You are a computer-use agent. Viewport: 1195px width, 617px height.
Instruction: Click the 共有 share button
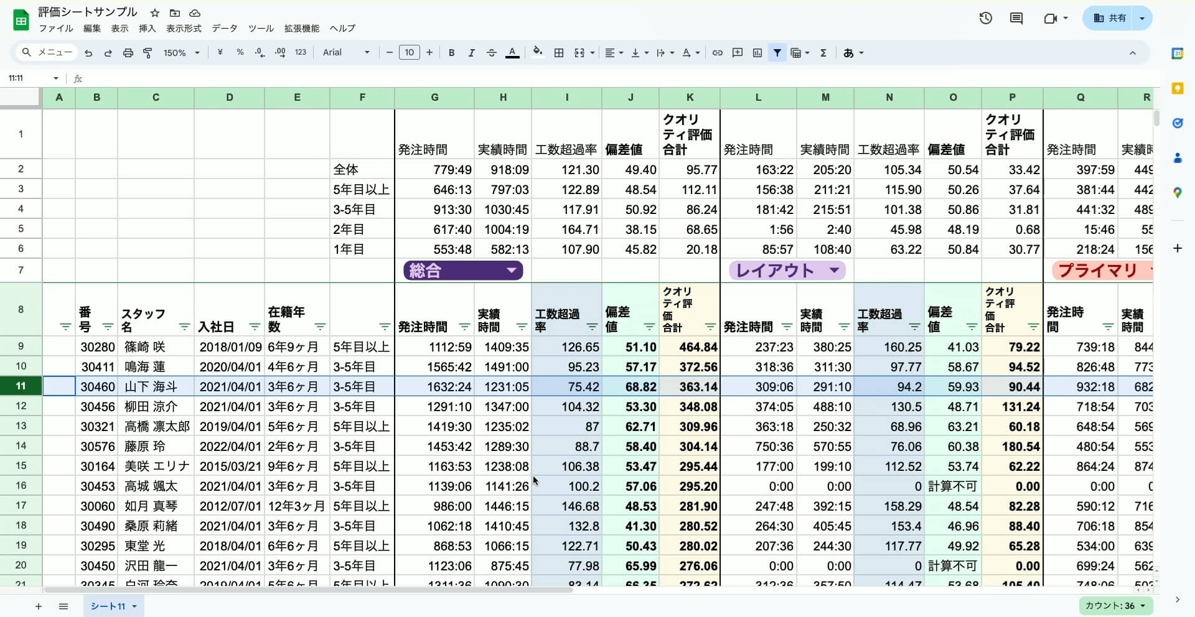click(x=1110, y=18)
